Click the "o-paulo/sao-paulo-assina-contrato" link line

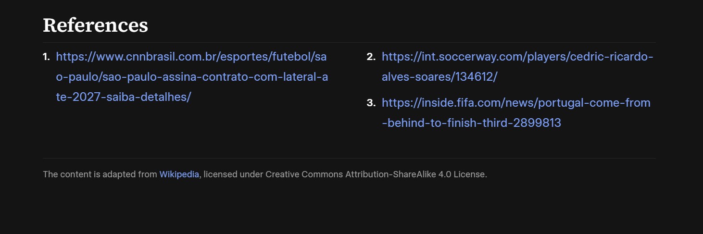192,77
